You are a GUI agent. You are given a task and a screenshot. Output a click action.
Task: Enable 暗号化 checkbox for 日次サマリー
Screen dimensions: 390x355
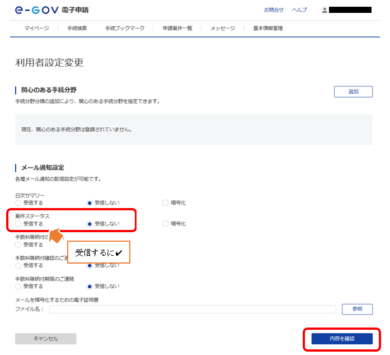coord(166,202)
